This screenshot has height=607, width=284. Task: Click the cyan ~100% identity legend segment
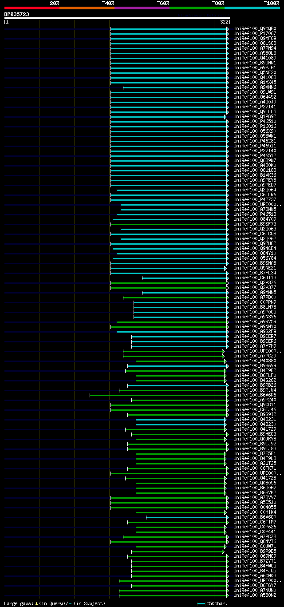tap(252, 8)
